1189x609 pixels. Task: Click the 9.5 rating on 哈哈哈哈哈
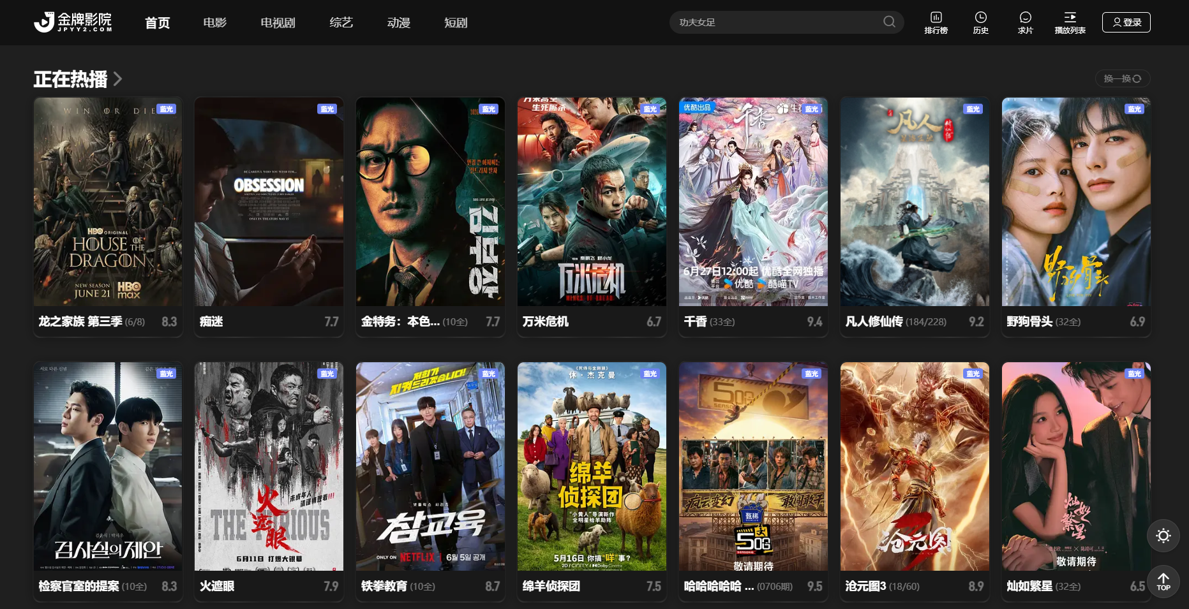(x=814, y=586)
